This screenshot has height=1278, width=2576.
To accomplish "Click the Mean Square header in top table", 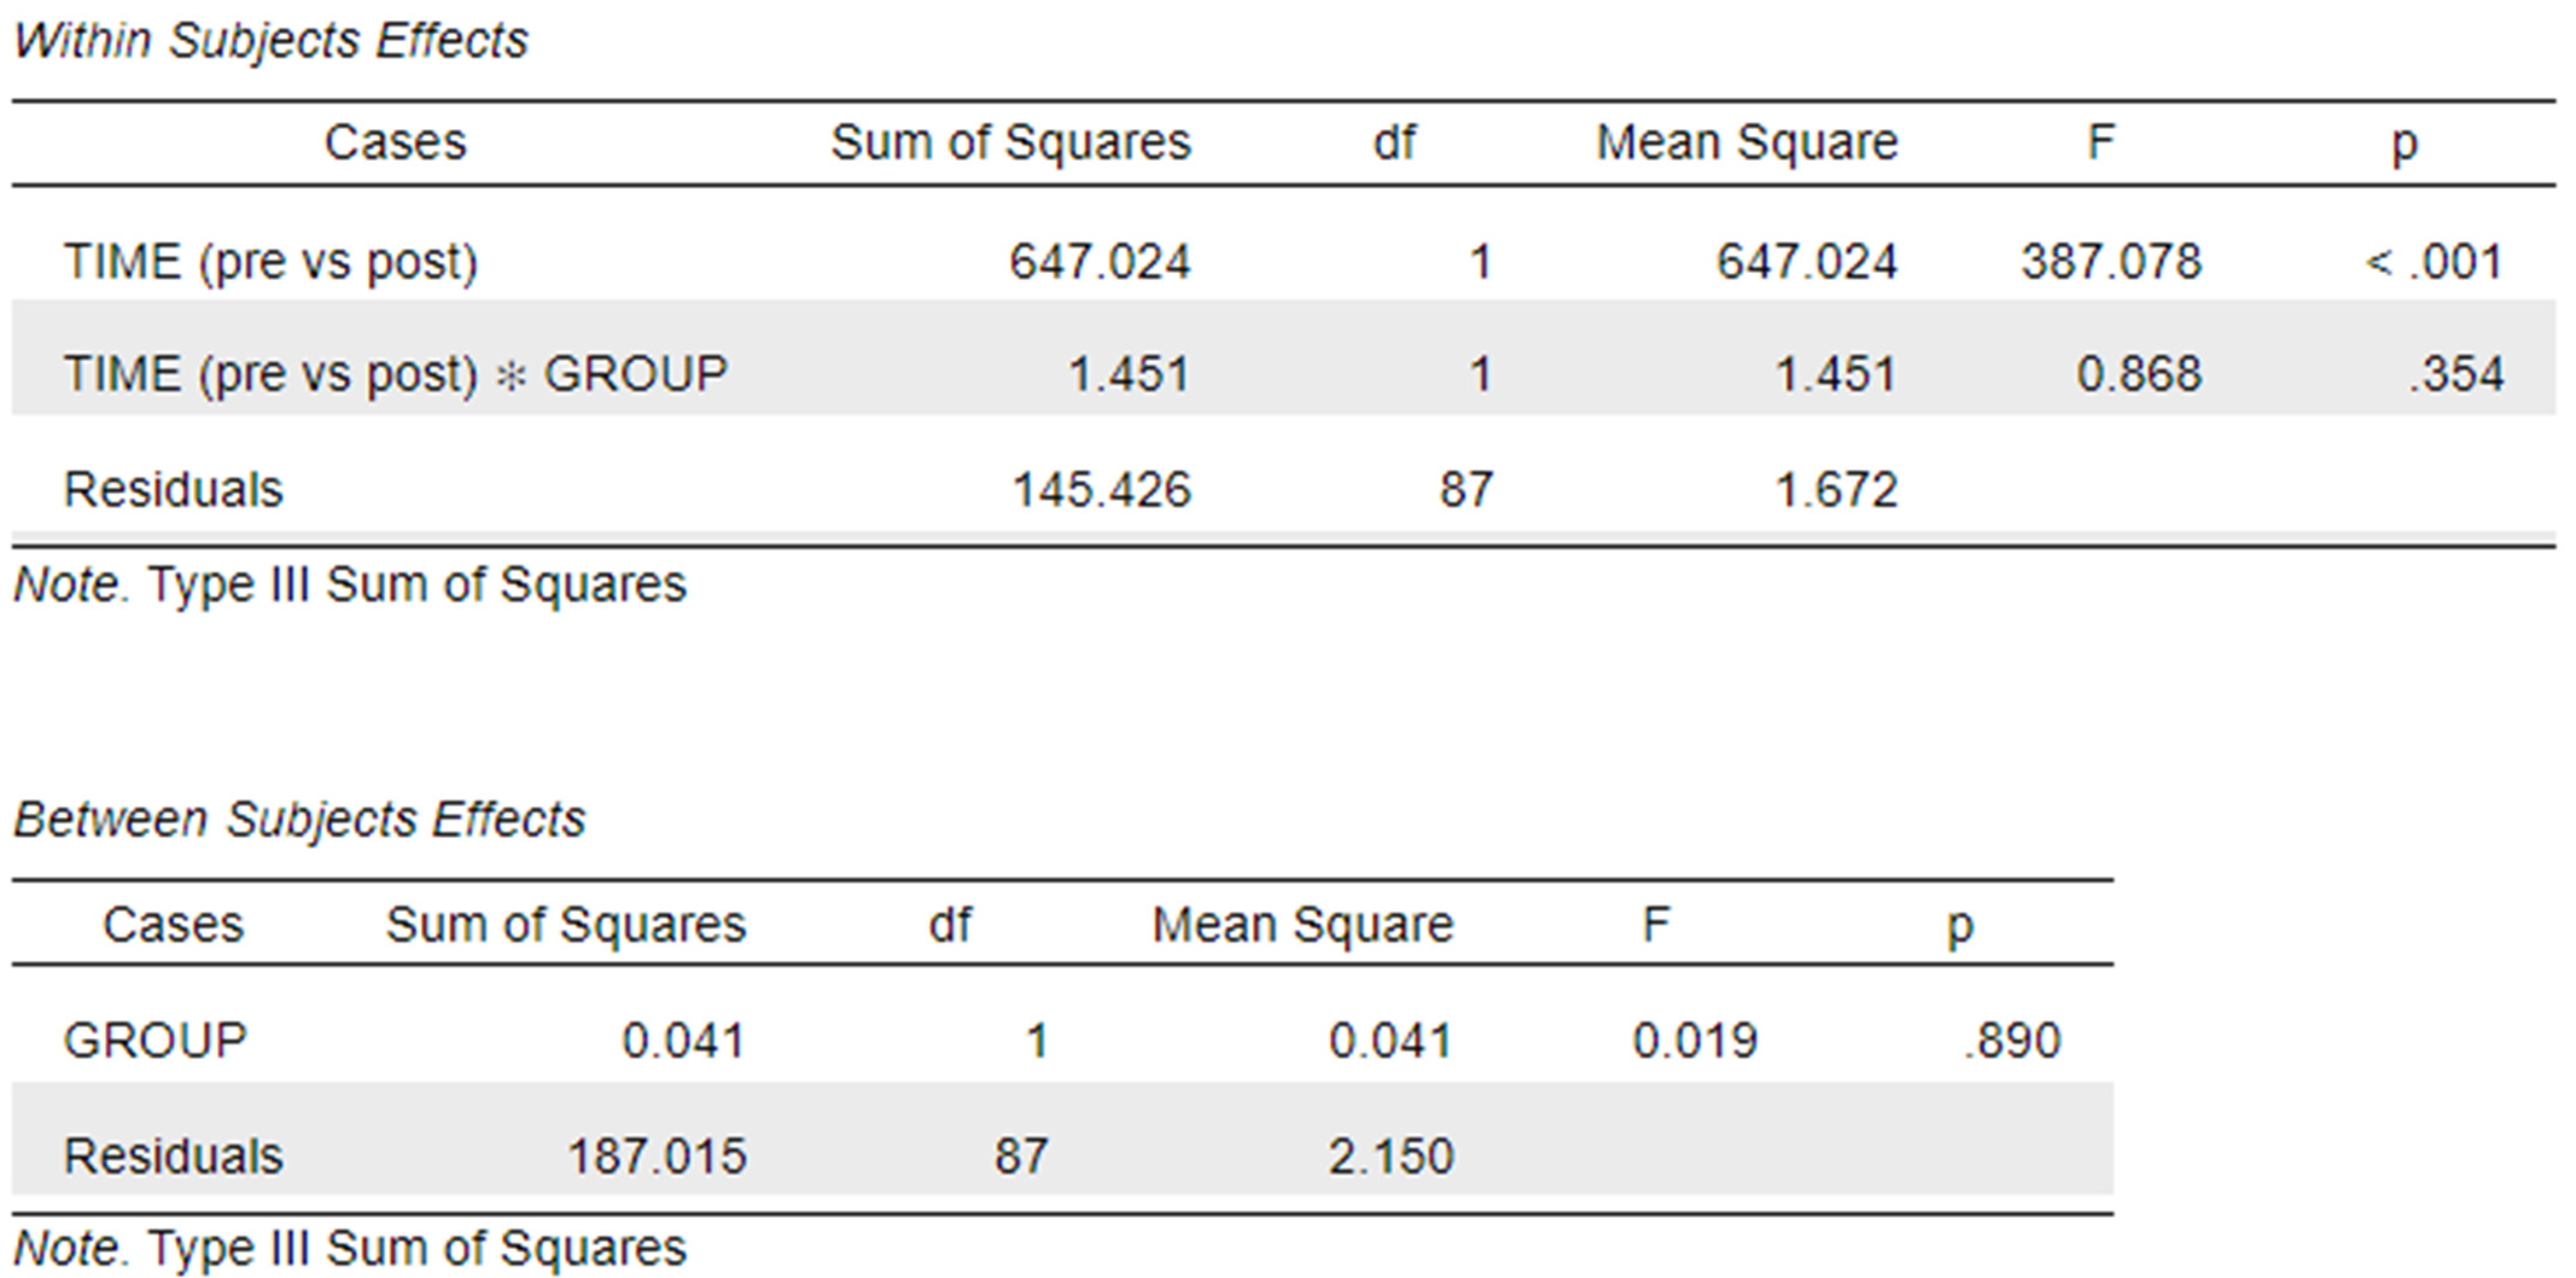I will click(1747, 142).
